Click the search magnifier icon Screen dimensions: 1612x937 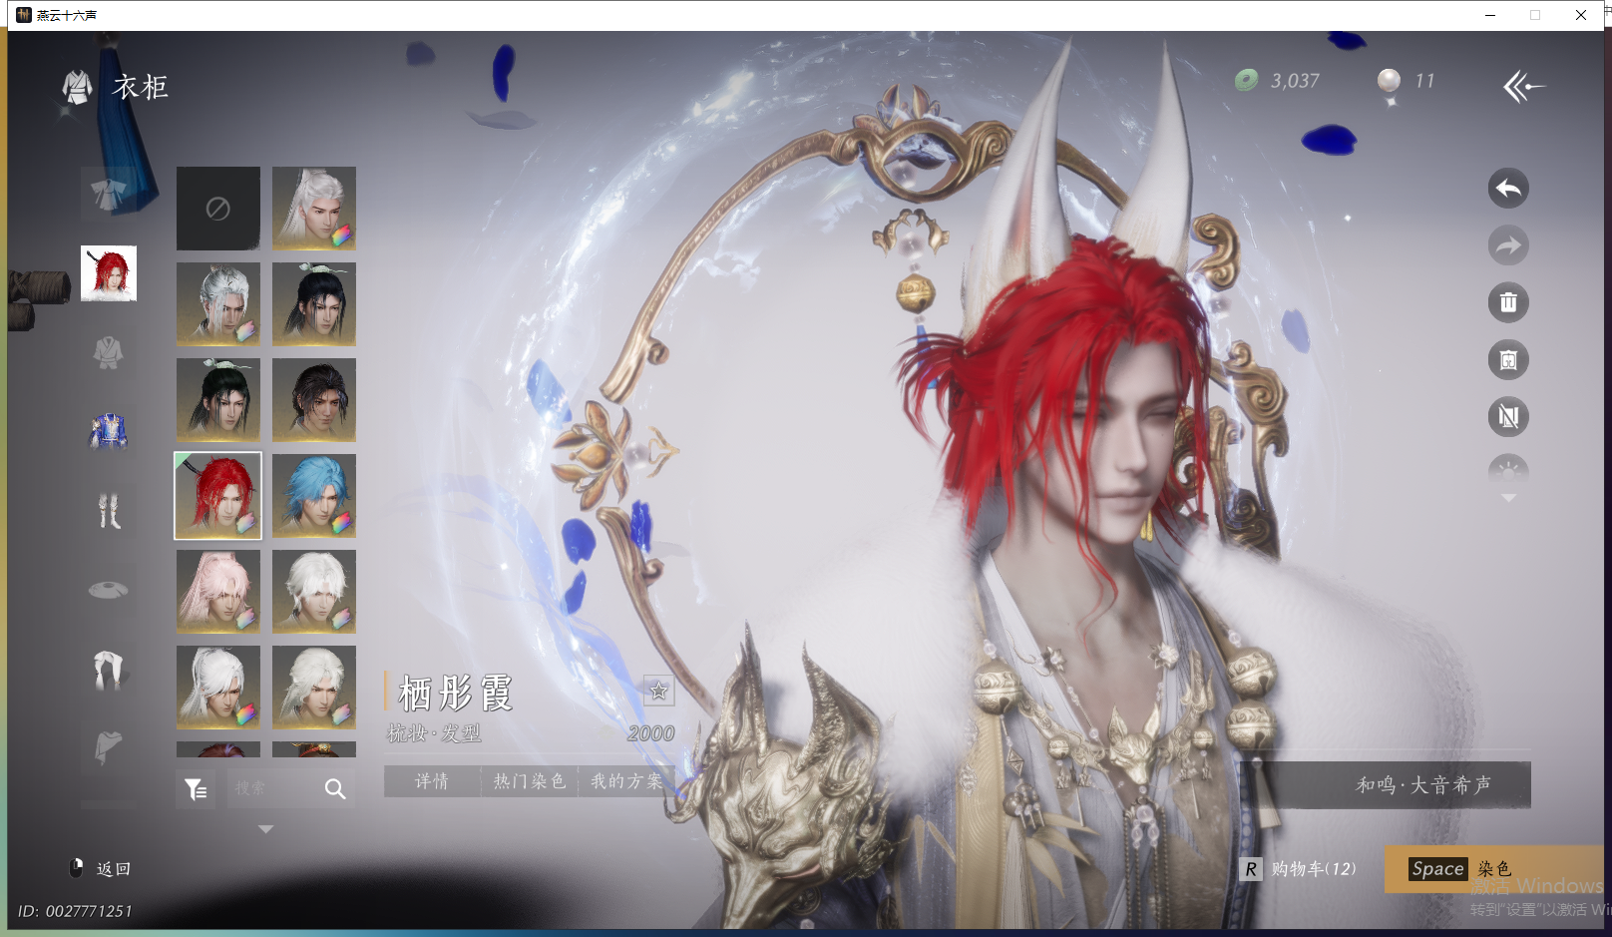[335, 789]
